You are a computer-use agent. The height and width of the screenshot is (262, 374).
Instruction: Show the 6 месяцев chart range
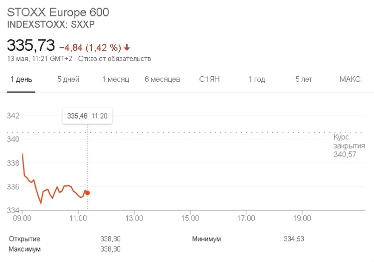163,79
